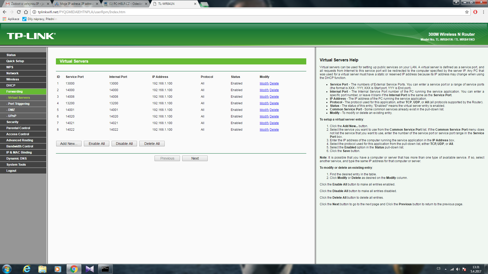Click the Aplikace apps grid icon

4,19
